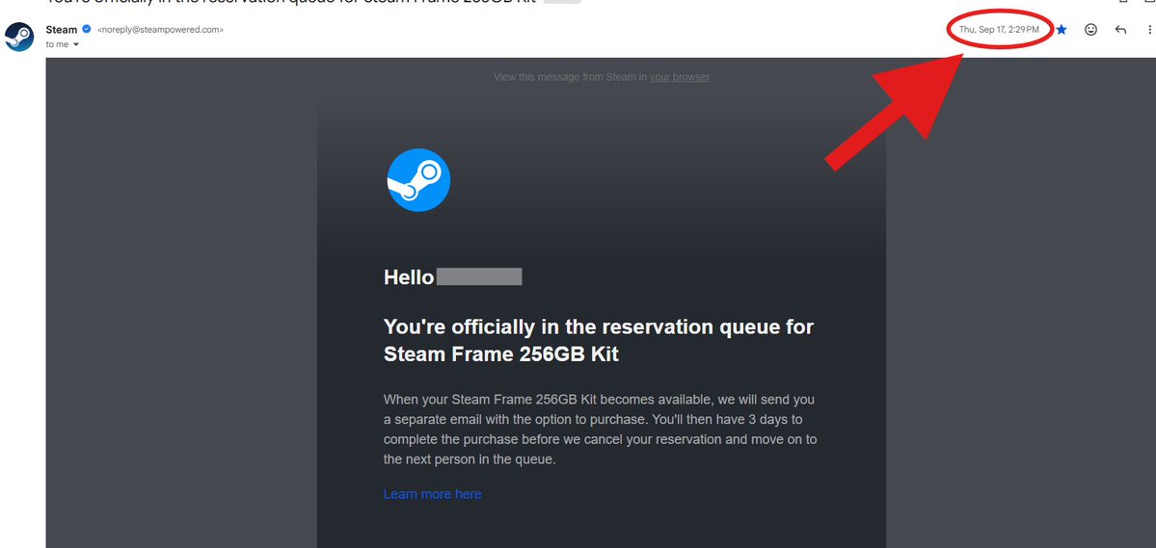This screenshot has height=548, width=1156.
Task: Click the paragraph about 3 days to purchase
Action: tap(600, 430)
